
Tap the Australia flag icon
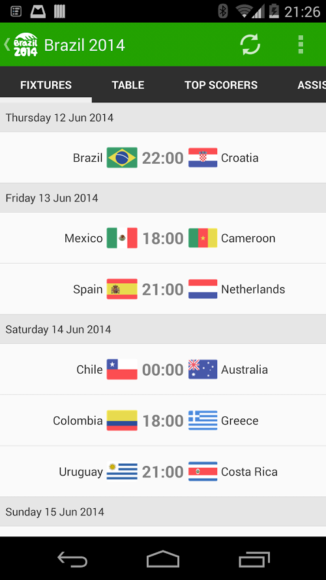pyautogui.click(x=203, y=369)
